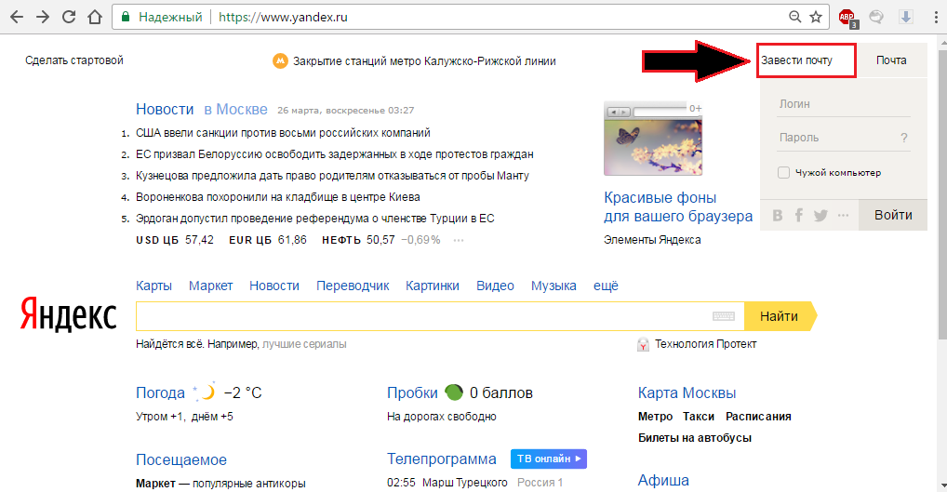Toggle the Чужой компьютер checkbox

(x=783, y=173)
